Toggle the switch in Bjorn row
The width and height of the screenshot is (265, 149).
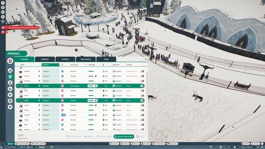point(142,125)
